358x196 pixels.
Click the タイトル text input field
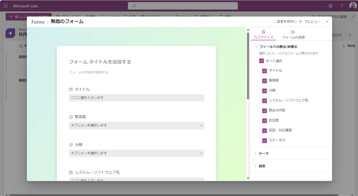point(137,98)
